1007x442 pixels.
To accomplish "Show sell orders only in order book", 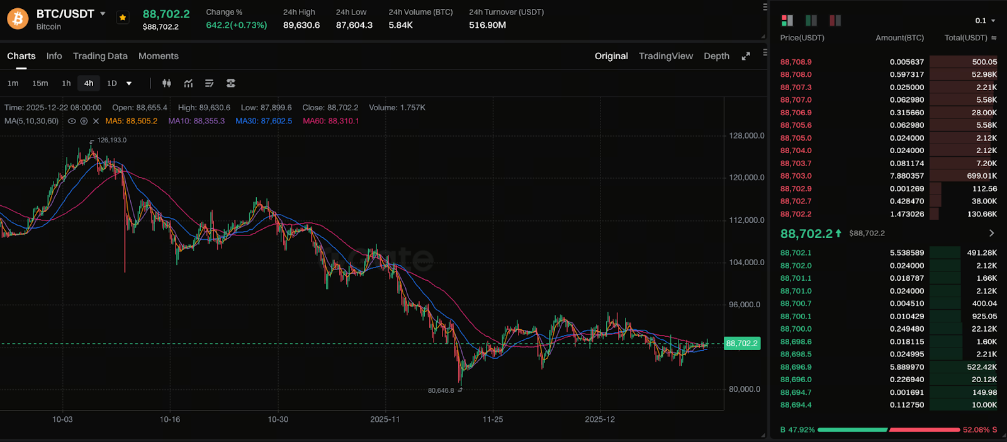I will click(835, 21).
